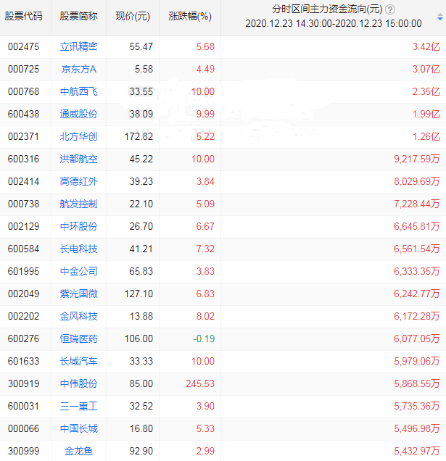Select stock code 000066
The image size is (446, 461).
[23, 428]
